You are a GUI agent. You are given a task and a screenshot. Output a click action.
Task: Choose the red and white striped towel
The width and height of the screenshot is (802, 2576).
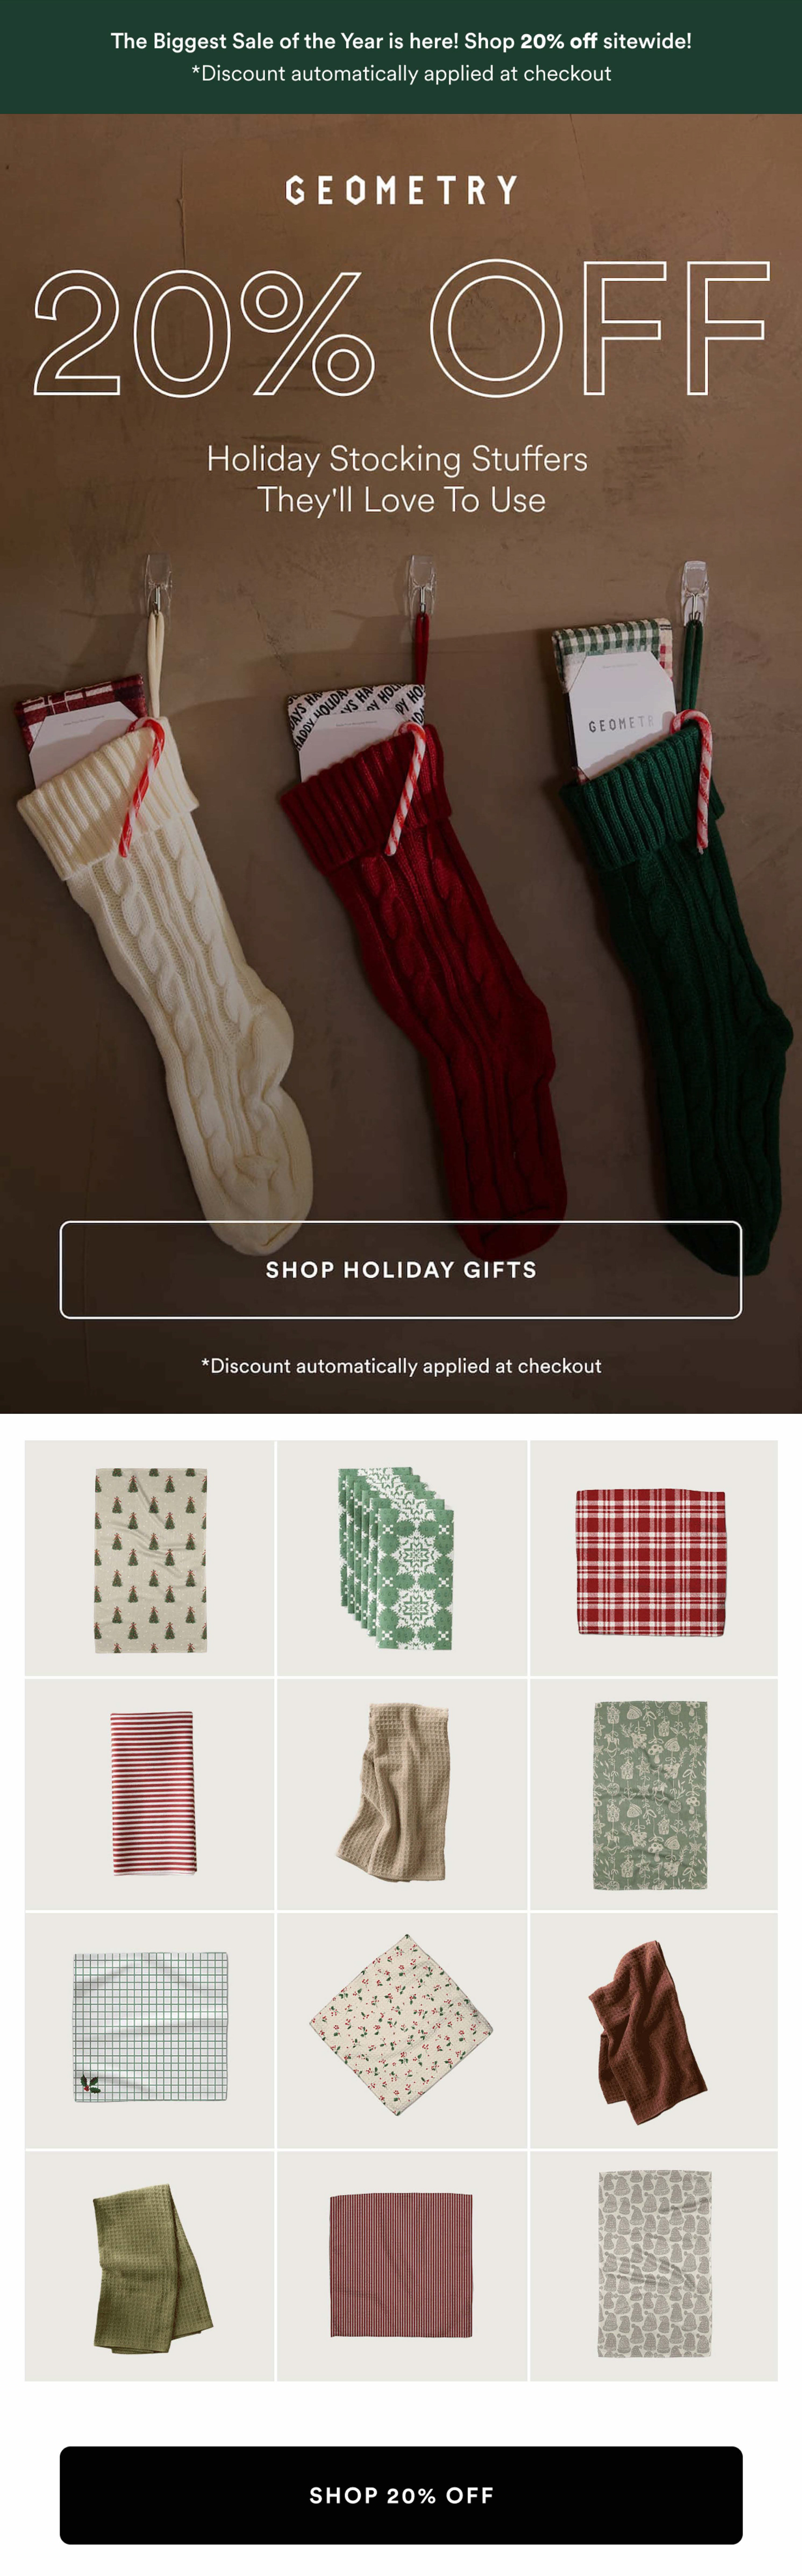150,1794
